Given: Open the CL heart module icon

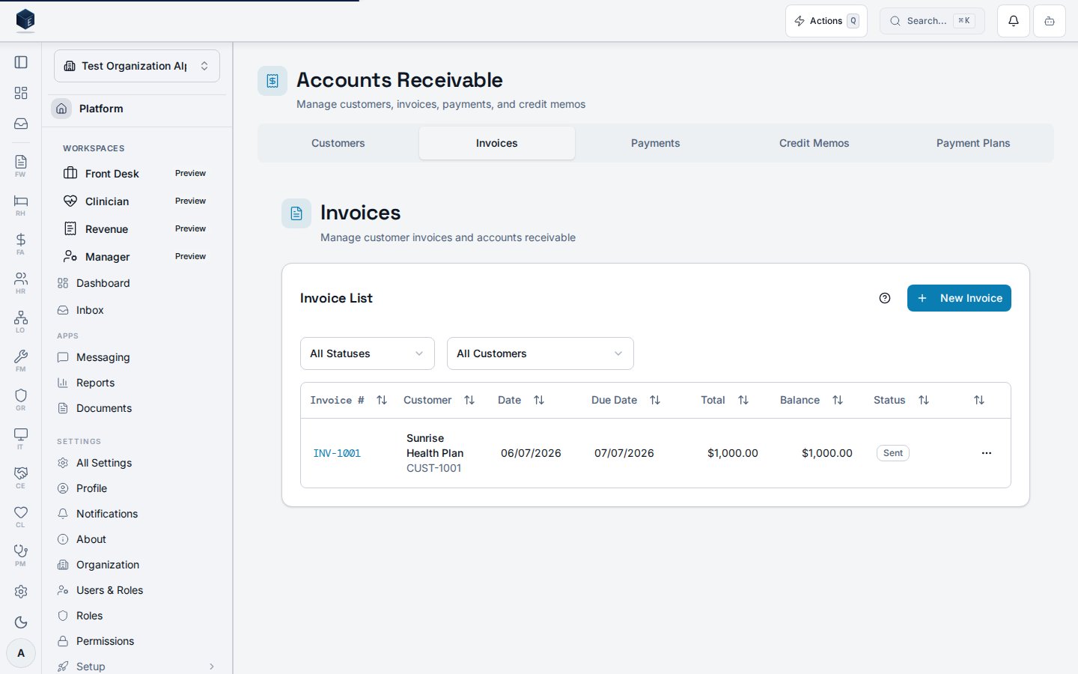Looking at the screenshot, I should (21, 516).
